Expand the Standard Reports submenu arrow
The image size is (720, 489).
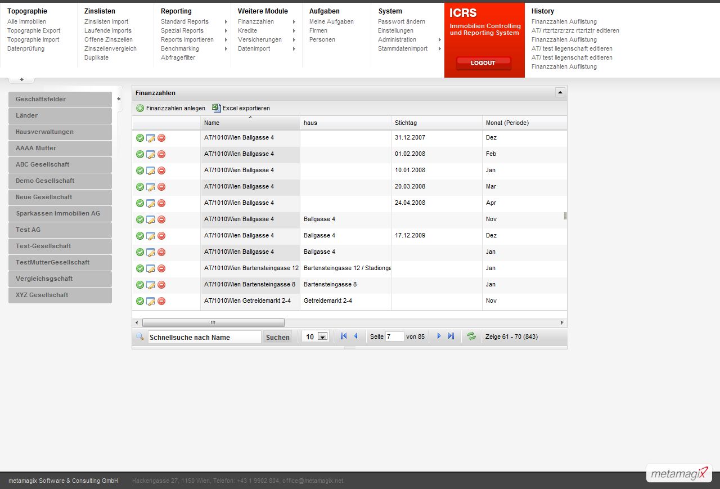click(226, 22)
